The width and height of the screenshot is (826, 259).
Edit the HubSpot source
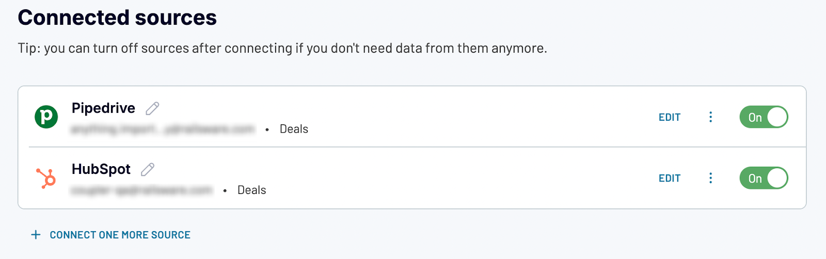[670, 178]
